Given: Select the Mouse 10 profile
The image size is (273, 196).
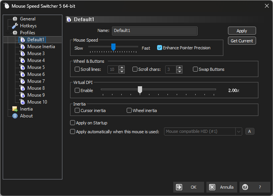Looking at the screenshot, I should (37, 102).
